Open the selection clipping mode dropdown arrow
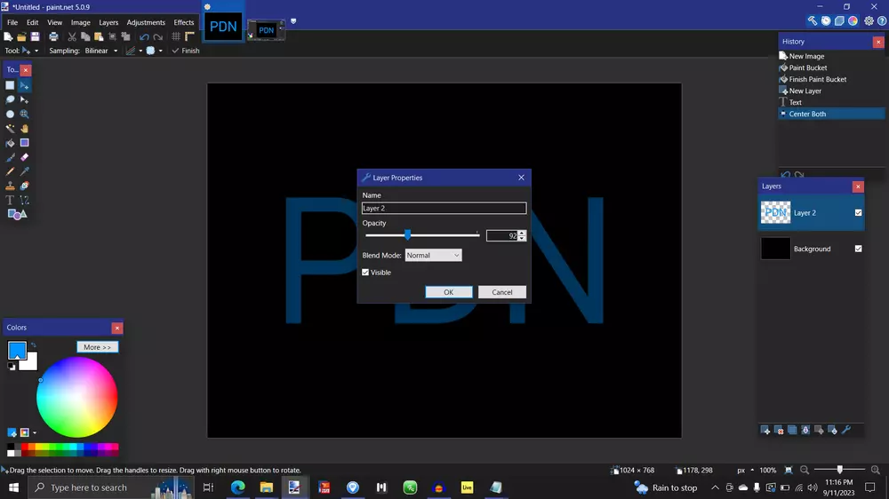Image resolution: width=889 pixels, height=499 pixels. point(160,51)
